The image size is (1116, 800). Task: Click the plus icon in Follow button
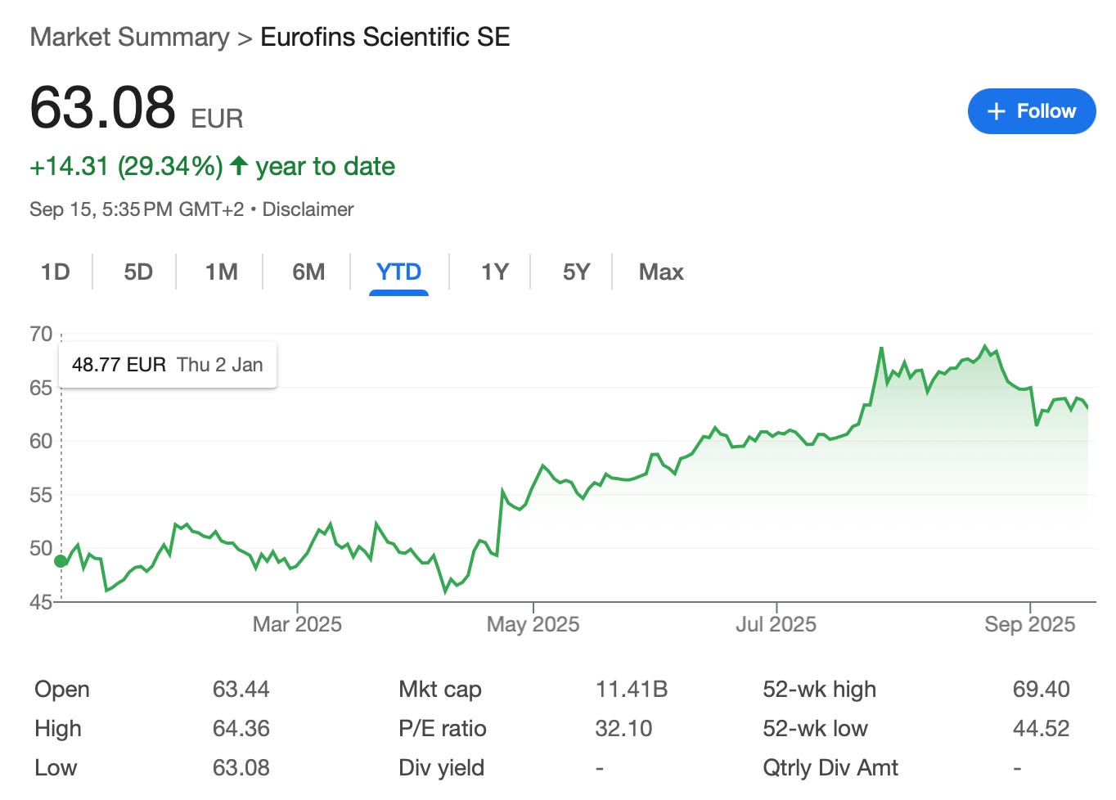(996, 112)
